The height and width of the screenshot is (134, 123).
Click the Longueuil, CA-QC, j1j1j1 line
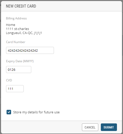coord(24,33)
